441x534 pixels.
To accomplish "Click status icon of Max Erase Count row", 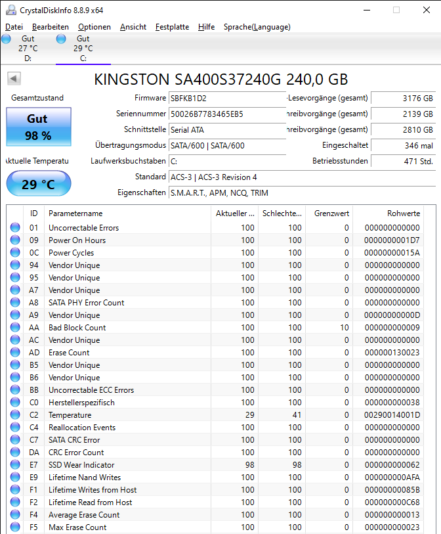I will (15, 527).
